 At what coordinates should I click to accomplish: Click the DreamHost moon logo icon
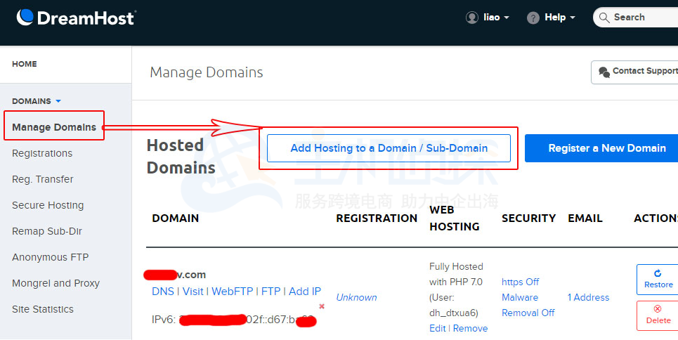(25, 17)
